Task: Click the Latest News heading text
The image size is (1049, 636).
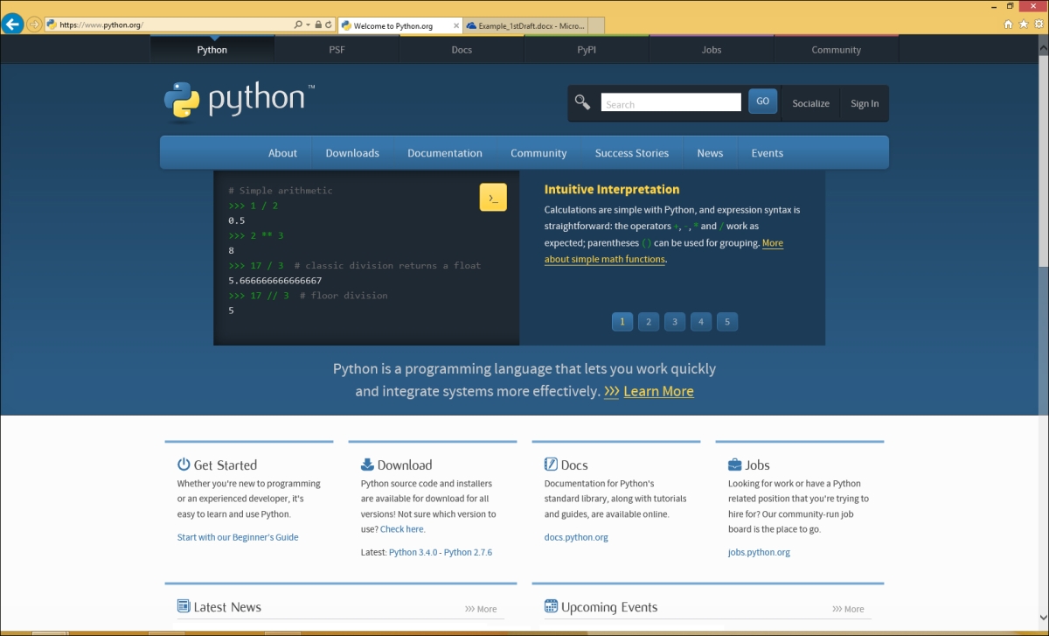Action: [x=227, y=607]
